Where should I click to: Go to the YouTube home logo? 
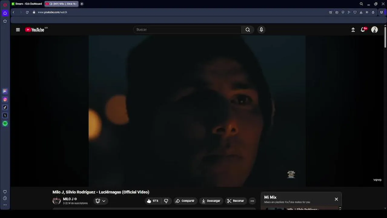(35, 30)
